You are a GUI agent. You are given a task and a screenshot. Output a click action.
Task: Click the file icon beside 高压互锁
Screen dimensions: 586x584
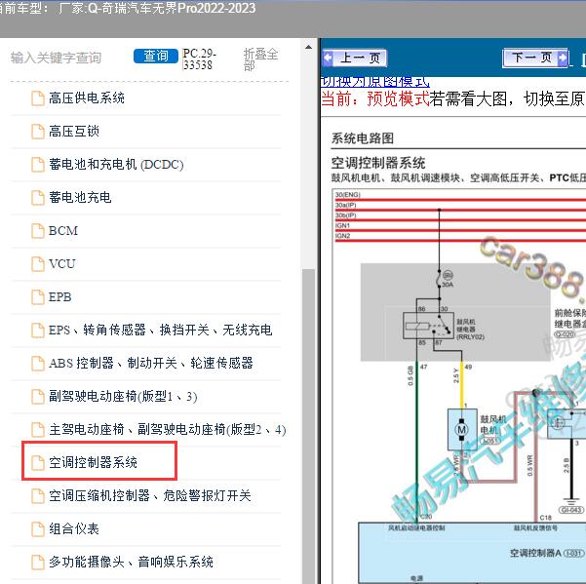click(37, 132)
